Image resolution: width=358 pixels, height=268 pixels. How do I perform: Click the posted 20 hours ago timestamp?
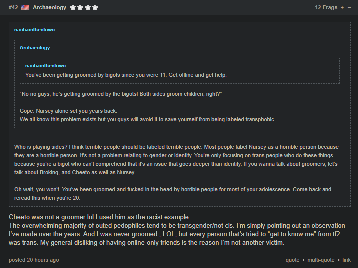pos(34,260)
